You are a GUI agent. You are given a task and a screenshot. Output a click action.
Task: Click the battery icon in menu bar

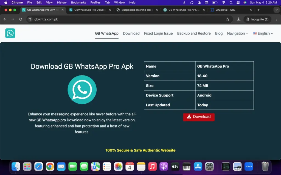[215, 2]
